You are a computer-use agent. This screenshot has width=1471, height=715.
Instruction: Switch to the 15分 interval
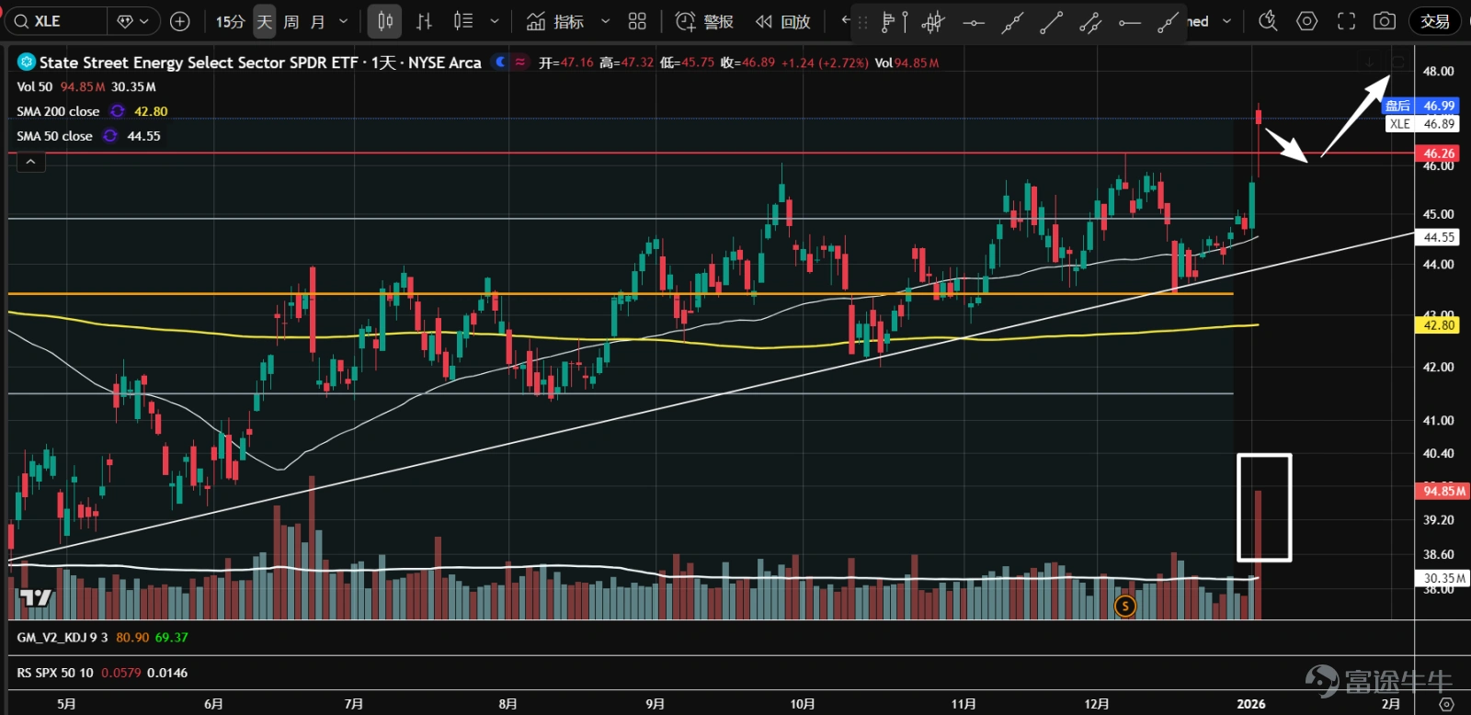[x=230, y=21]
